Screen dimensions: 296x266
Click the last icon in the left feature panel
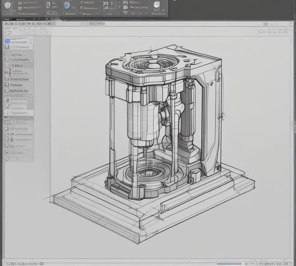coord(7,158)
